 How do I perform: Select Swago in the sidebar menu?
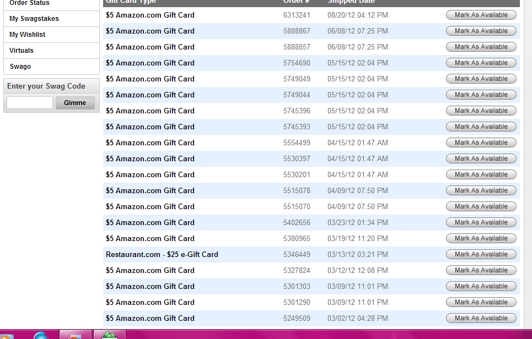tap(20, 67)
